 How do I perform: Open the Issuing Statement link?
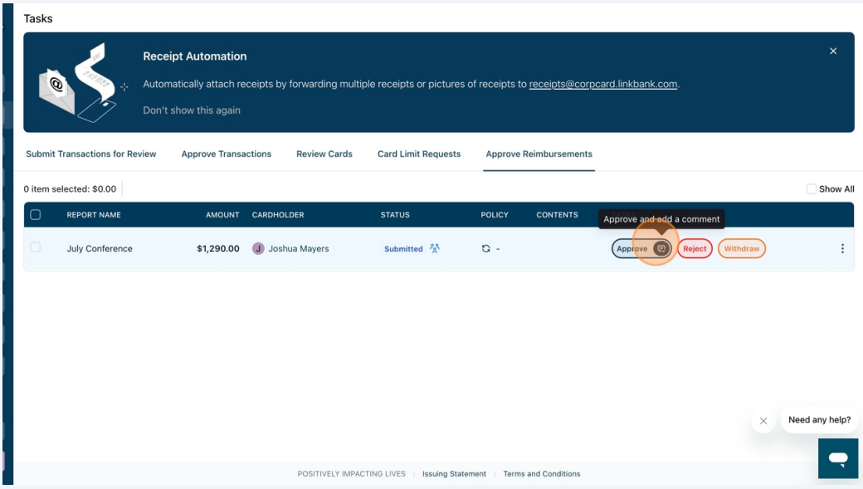coord(454,473)
